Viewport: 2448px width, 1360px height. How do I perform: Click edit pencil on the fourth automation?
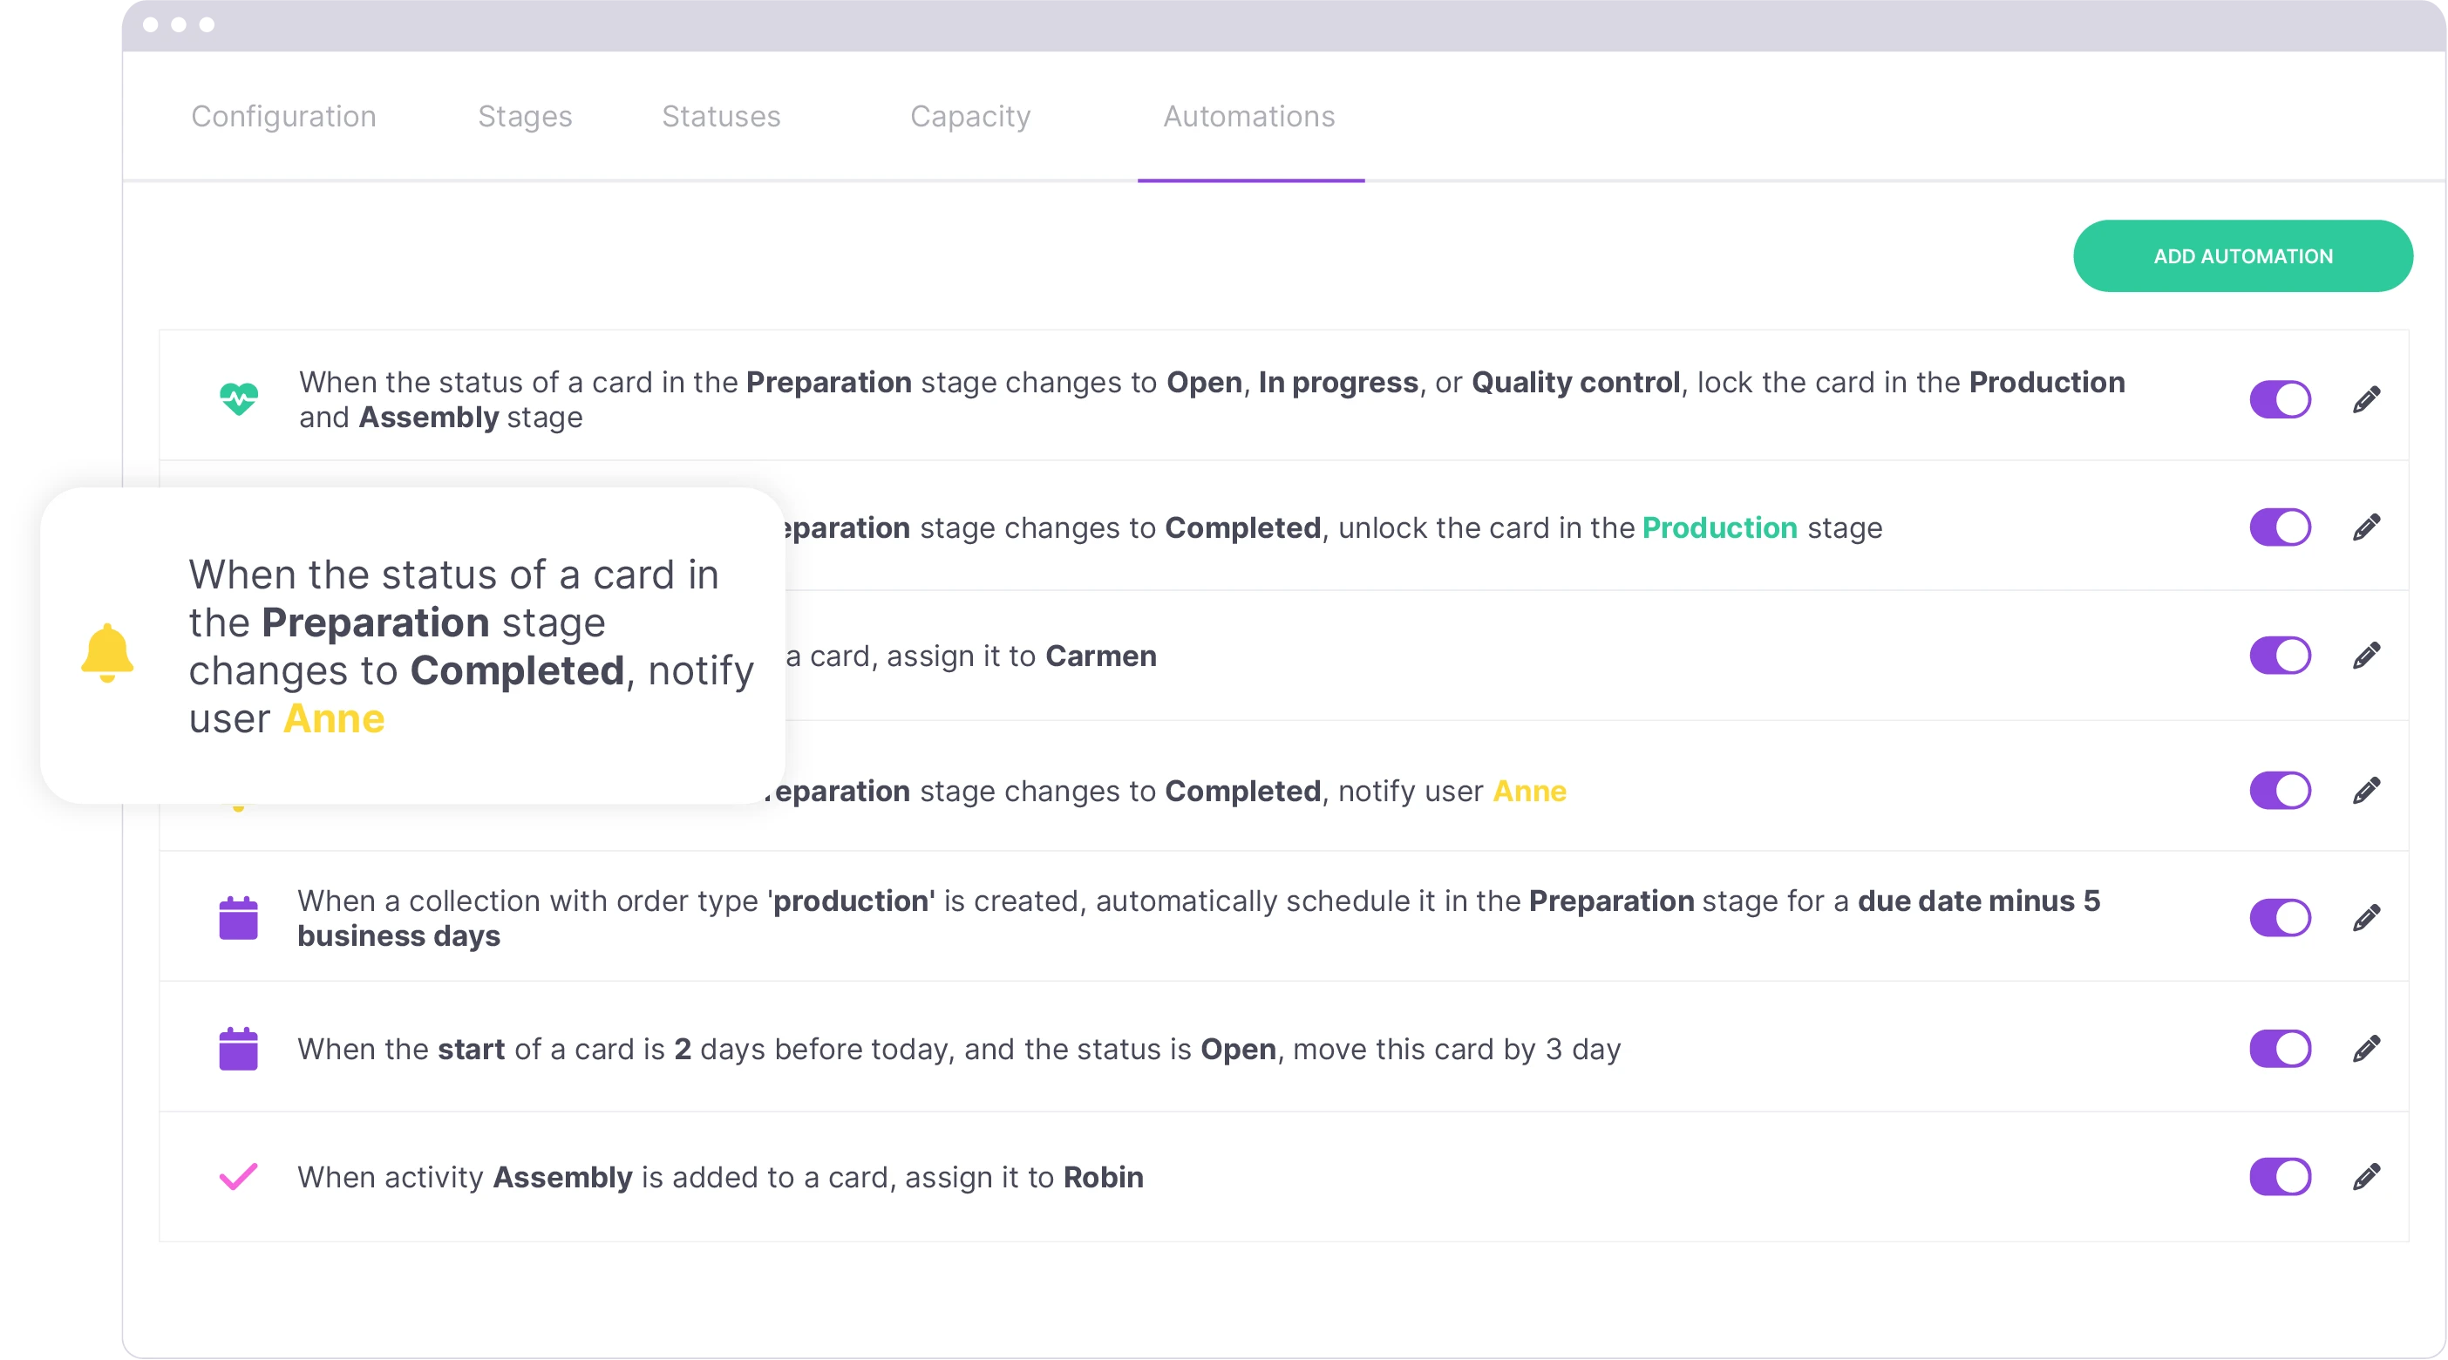click(x=2366, y=789)
